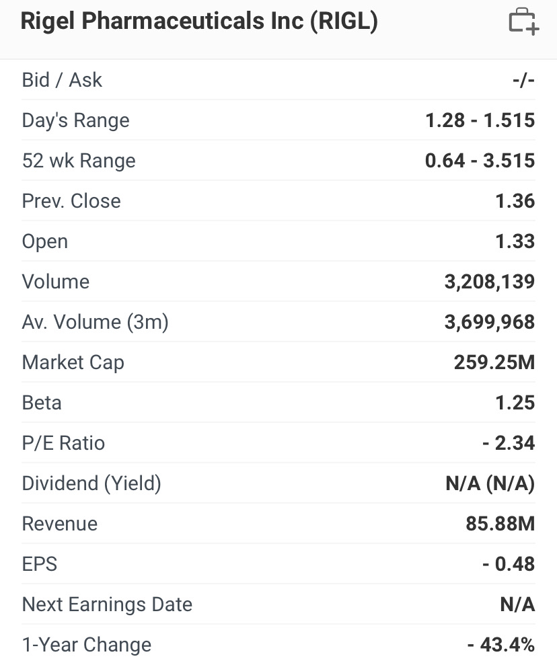557x671 pixels.
Task: Select the EPS value - 0.48
Action: 508,564
